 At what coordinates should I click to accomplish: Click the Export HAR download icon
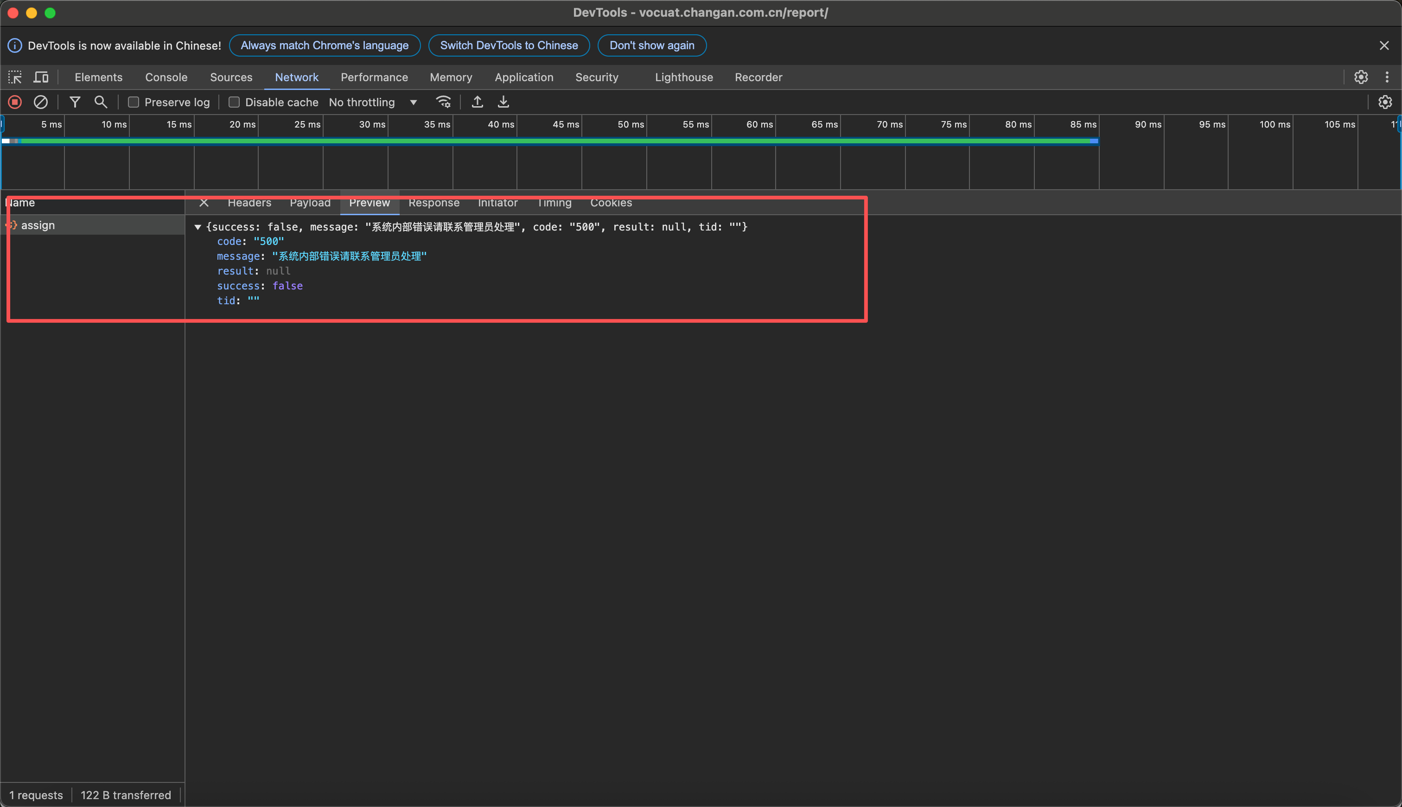point(503,102)
